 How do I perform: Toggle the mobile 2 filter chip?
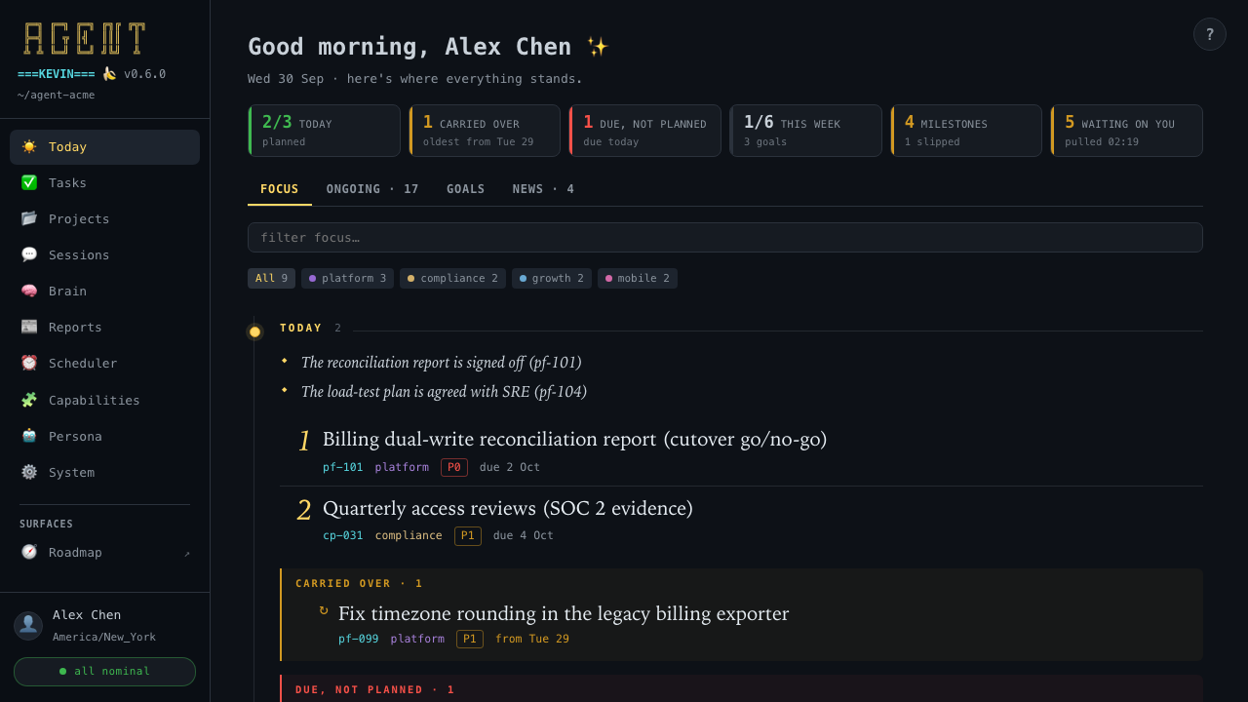(x=638, y=278)
